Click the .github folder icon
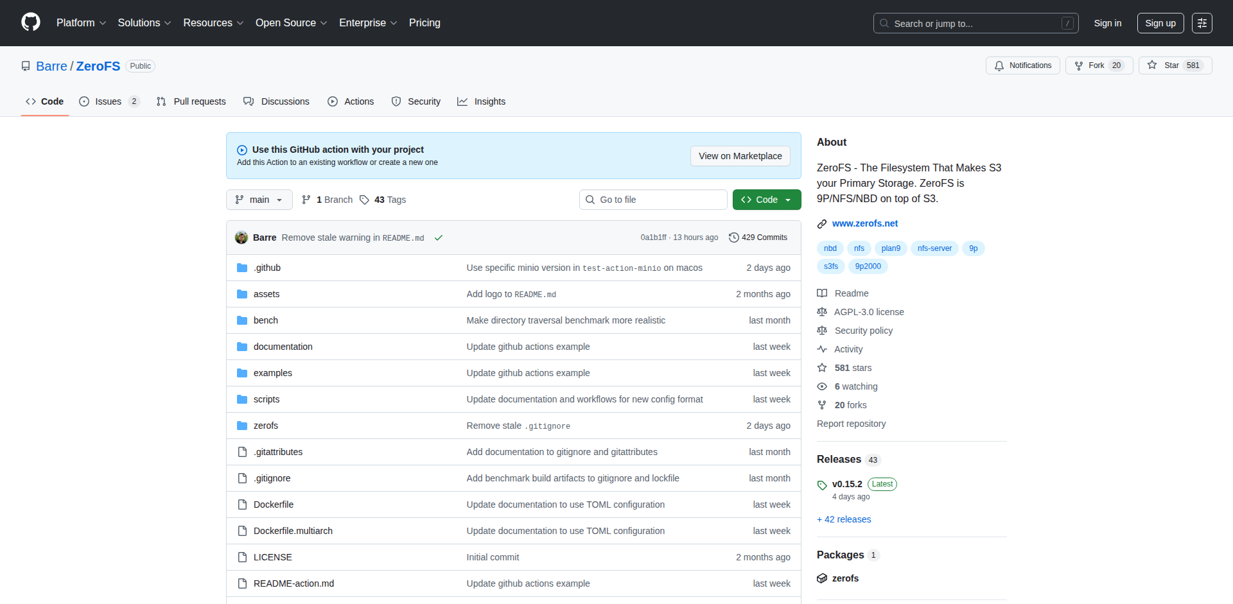 pos(242,268)
